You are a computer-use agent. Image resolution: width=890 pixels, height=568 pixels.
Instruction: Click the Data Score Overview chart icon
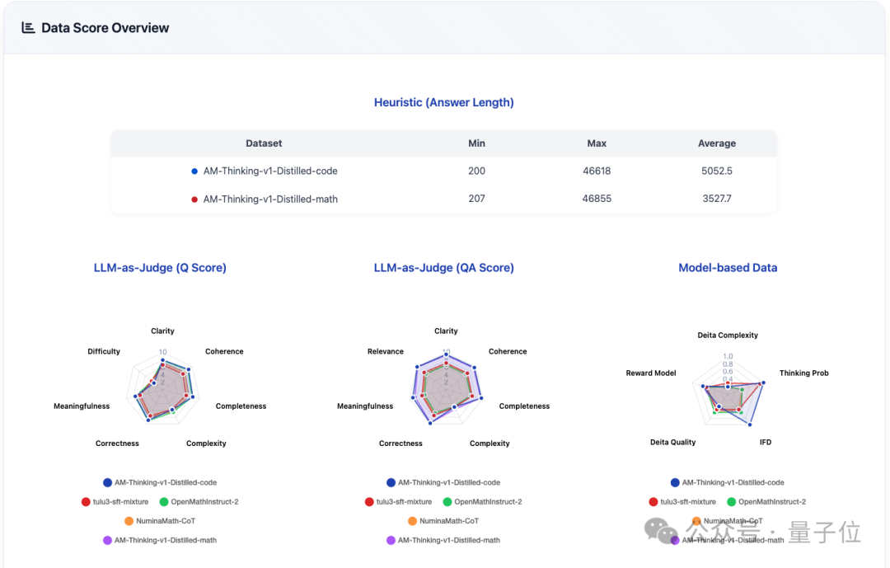(x=28, y=28)
